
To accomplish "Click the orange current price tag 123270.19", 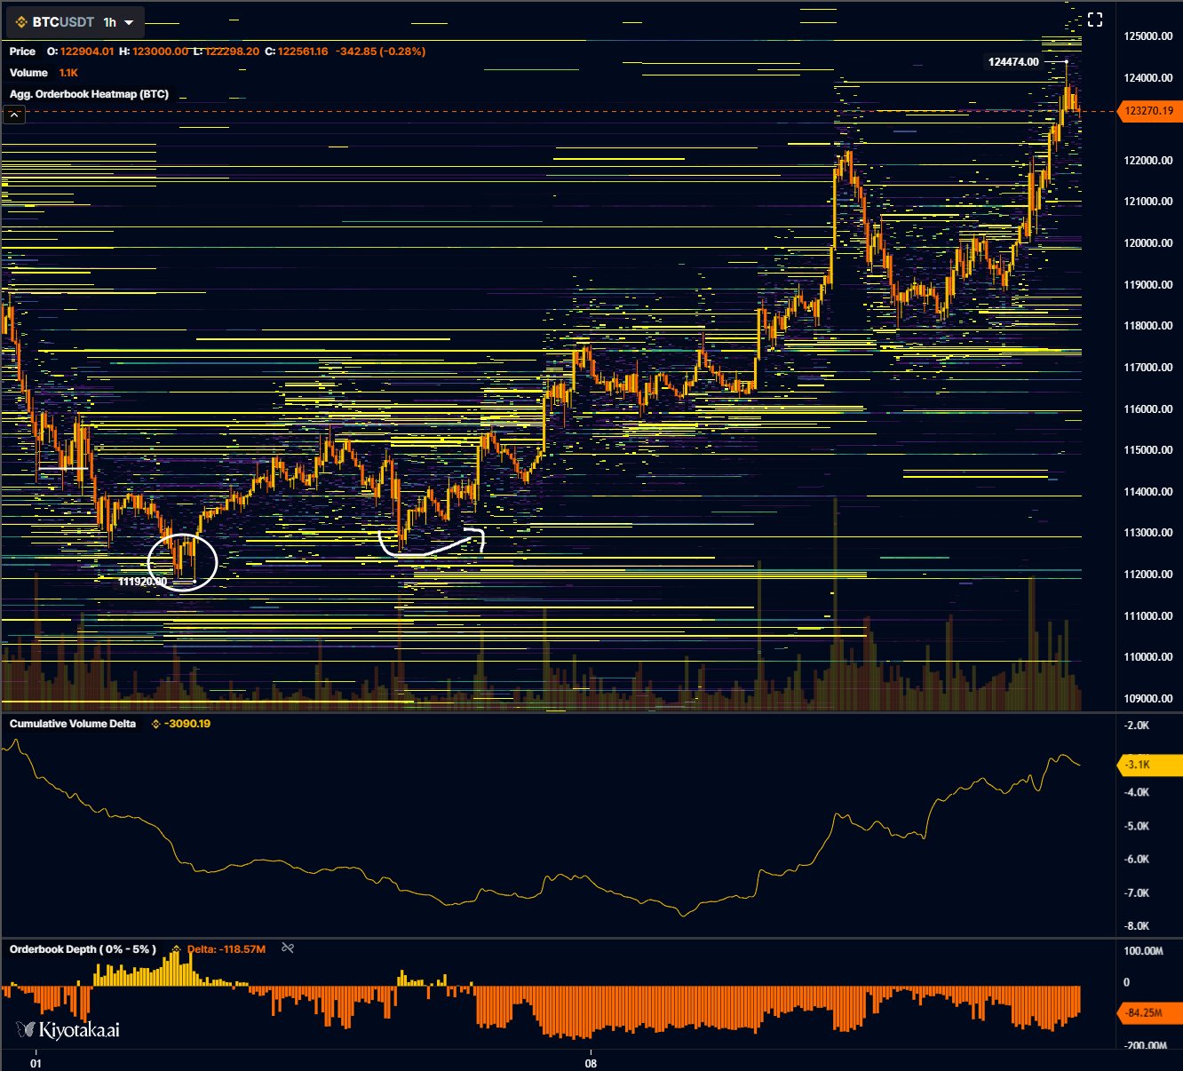I will [1150, 111].
